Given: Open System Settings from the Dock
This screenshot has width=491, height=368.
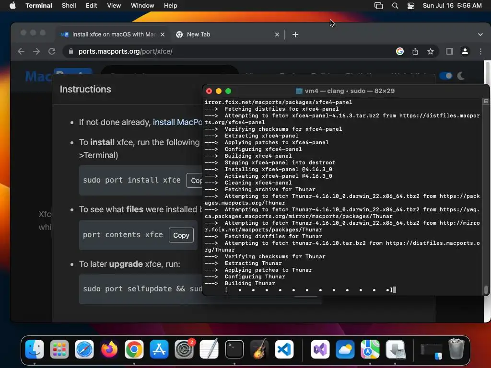Looking at the screenshot, I should (x=184, y=349).
